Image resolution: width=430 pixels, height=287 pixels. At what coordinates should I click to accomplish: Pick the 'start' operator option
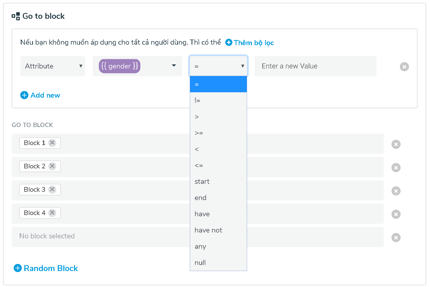[x=218, y=182]
